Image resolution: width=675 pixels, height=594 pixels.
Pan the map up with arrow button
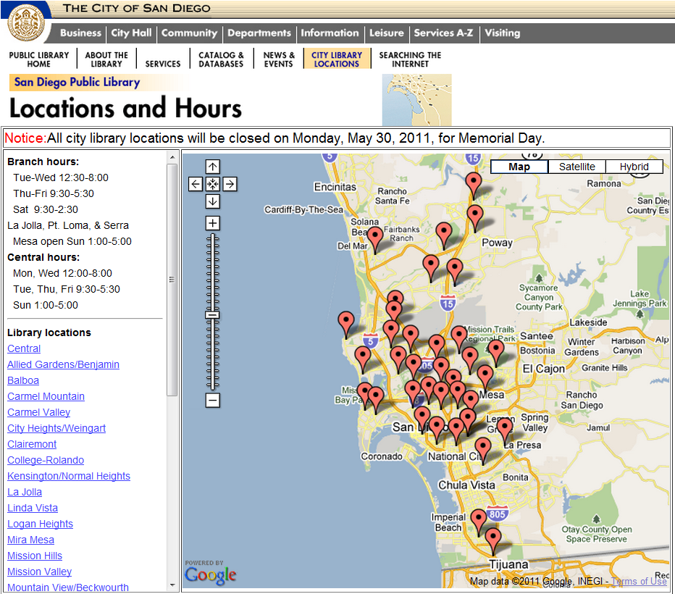pos(213,167)
